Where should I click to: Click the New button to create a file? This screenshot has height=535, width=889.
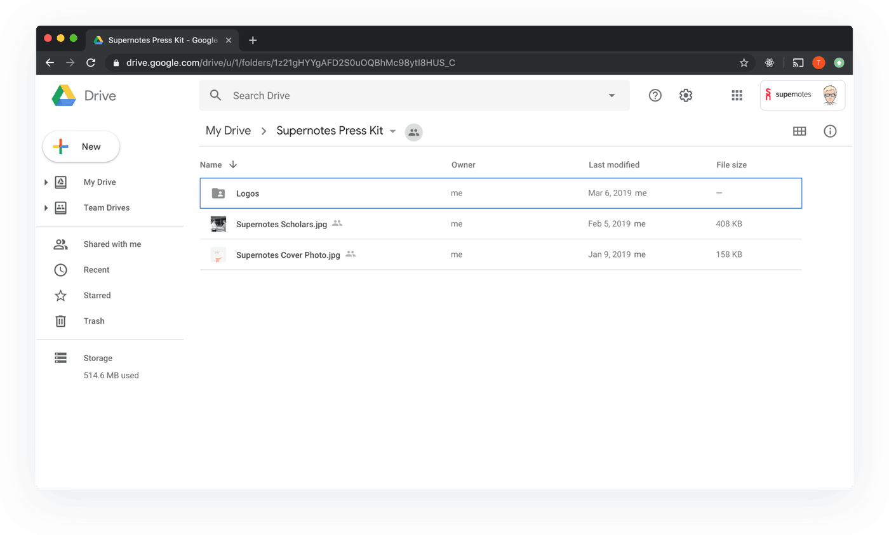click(81, 147)
